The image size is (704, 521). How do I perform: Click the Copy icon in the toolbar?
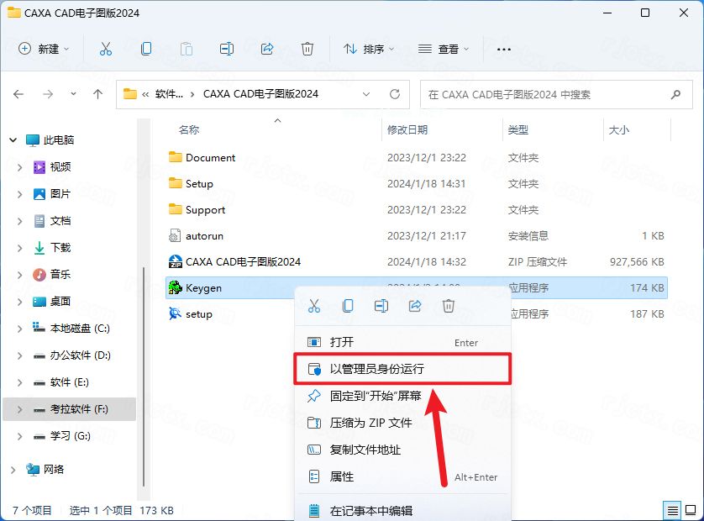[146, 50]
